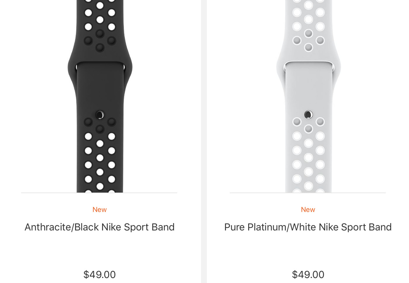Click the upper perforated section of the black band
409x283 pixels.
100,23
